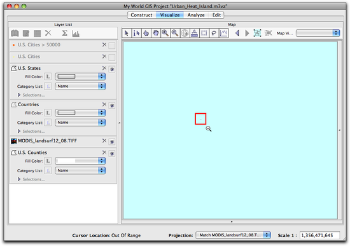The height and width of the screenshot is (246, 350).
Task: Switch to the Analyze tab
Action: tap(196, 15)
